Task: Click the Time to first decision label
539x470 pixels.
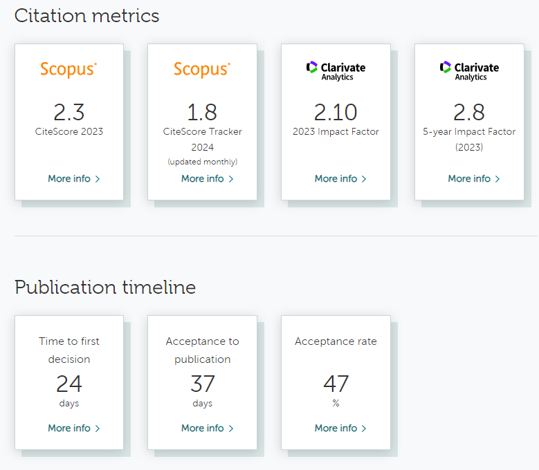Action: (x=69, y=350)
